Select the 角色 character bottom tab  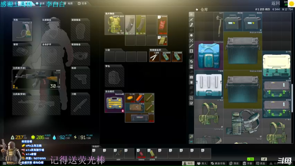[x=188, y=163]
